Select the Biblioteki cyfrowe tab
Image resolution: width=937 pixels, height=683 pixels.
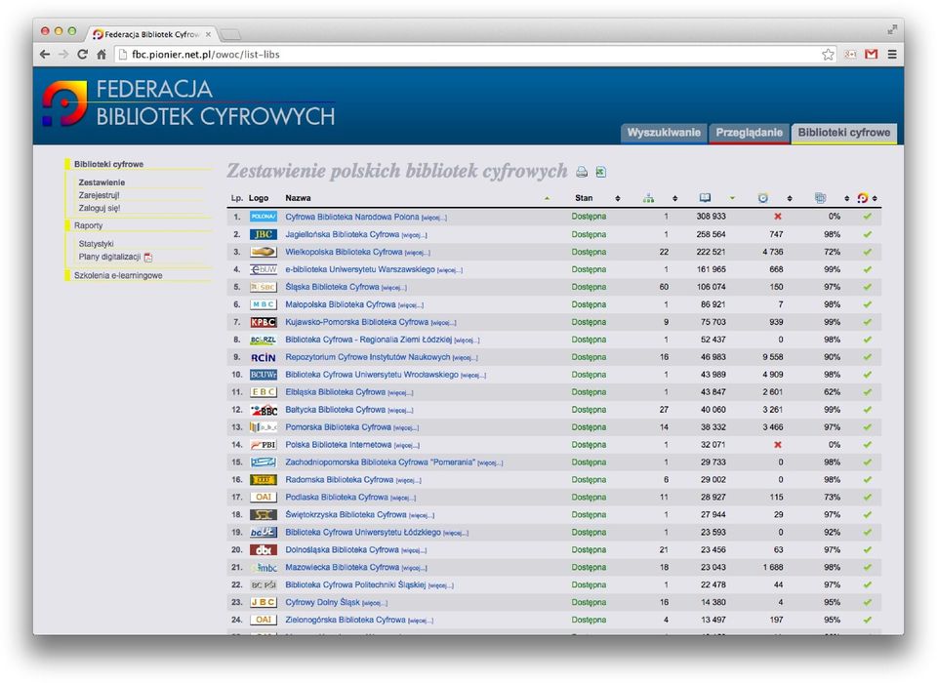[x=843, y=134]
